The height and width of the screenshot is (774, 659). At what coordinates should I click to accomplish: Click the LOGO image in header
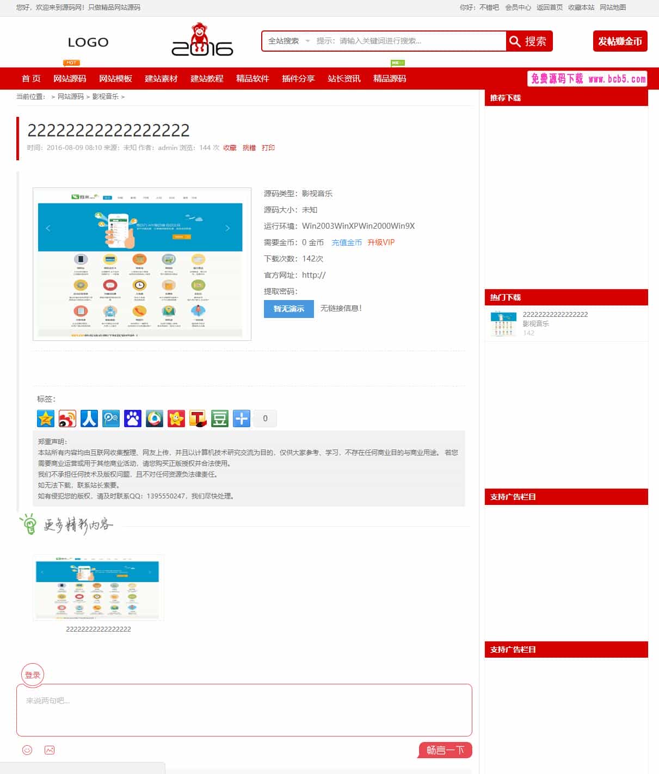(88, 42)
